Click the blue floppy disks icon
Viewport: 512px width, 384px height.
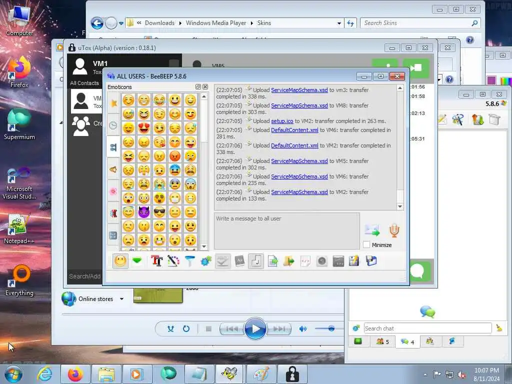pyautogui.click(x=371, y=261)
